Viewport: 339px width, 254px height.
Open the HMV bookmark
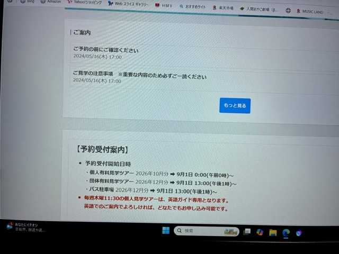[x=164, y=6]
